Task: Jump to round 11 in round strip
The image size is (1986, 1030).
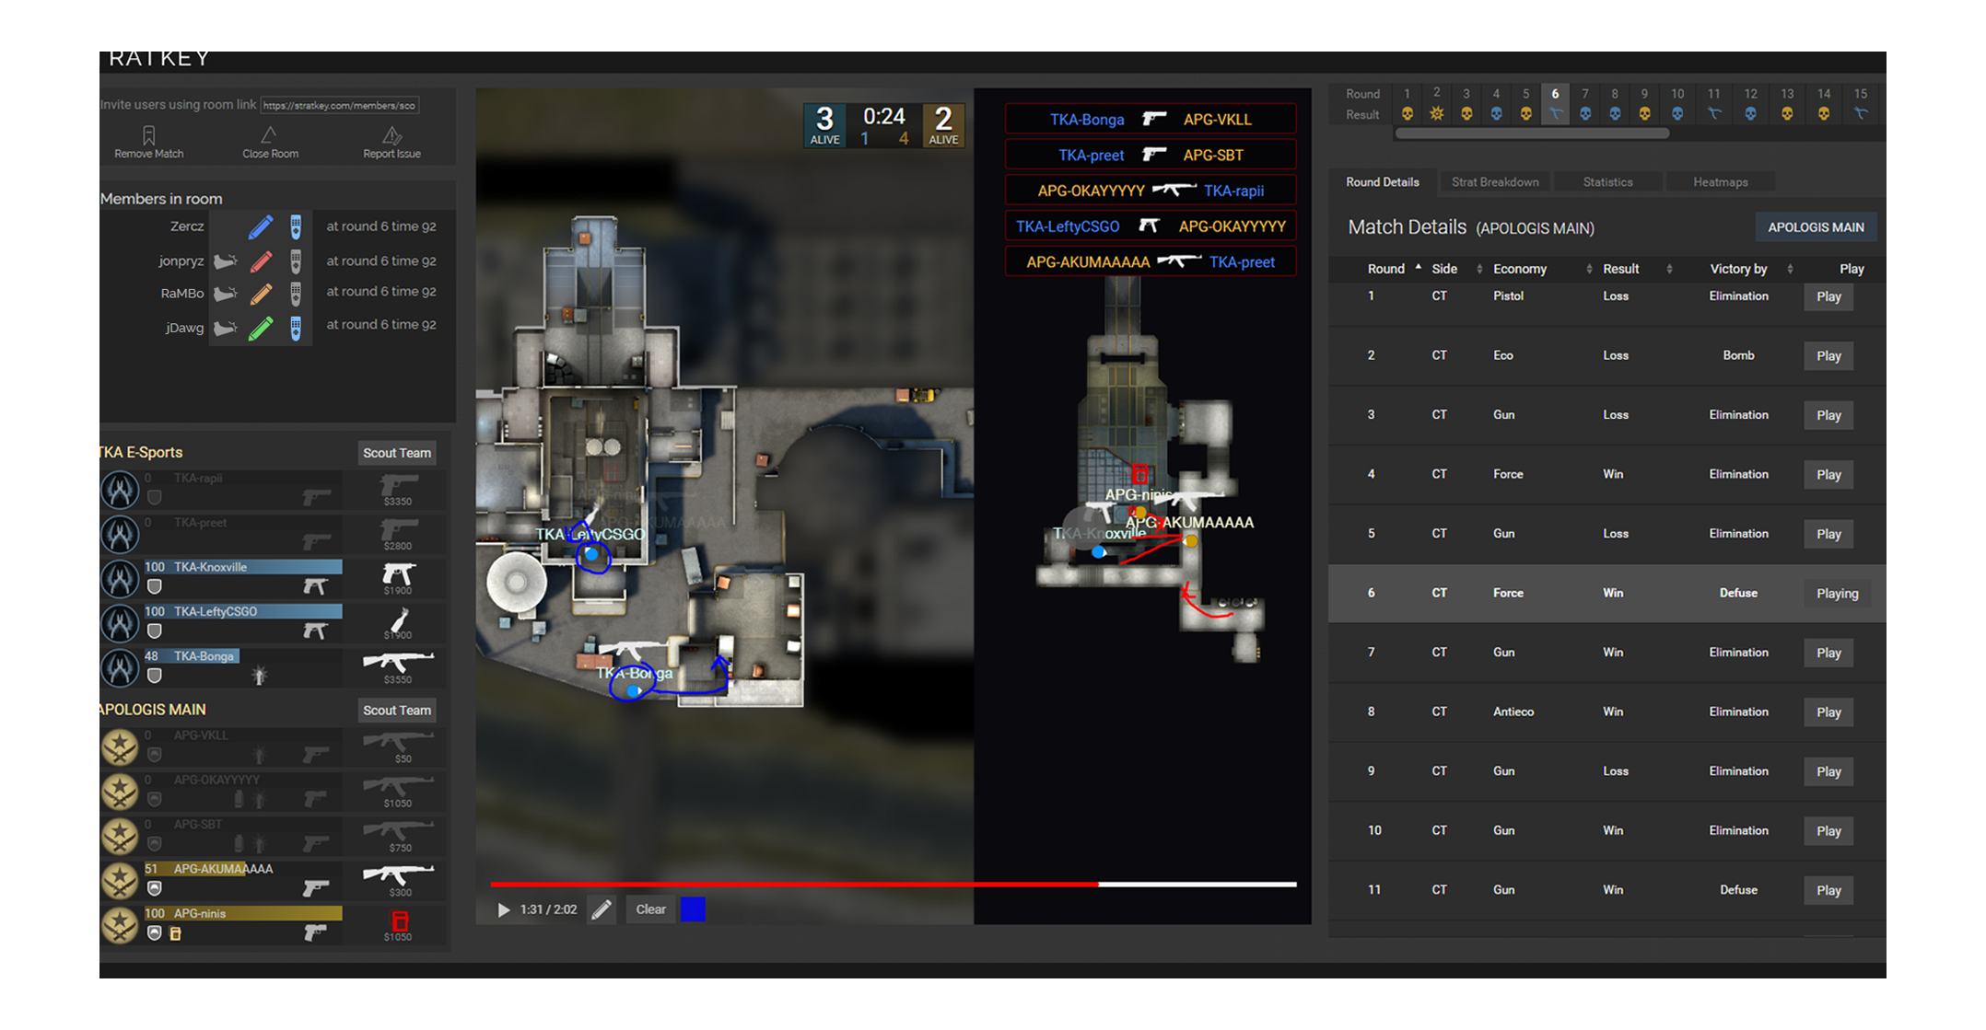Action: pyautogui.click(x=1713, y=104)
